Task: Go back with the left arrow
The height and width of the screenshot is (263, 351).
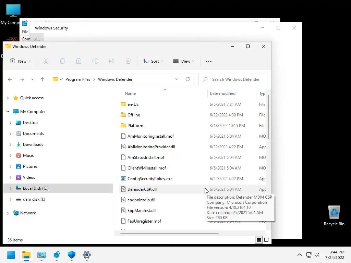Action: click(10, 79)
